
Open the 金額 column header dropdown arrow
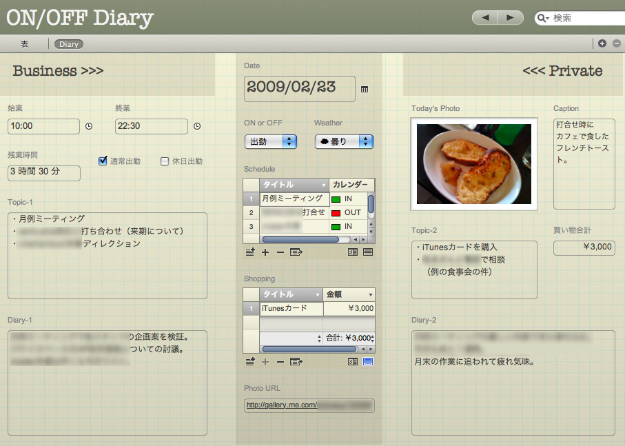coord(371,294)
